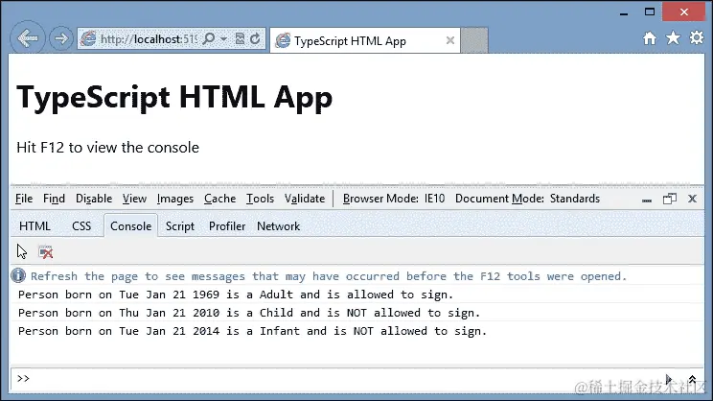
Task: Click the 'TypeScript HTML App' page heading
Action: click(174, 97)
